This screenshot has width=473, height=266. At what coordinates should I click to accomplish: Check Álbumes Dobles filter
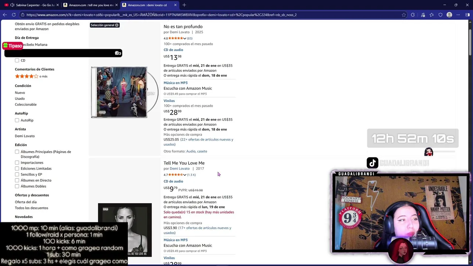coord(17,186)
